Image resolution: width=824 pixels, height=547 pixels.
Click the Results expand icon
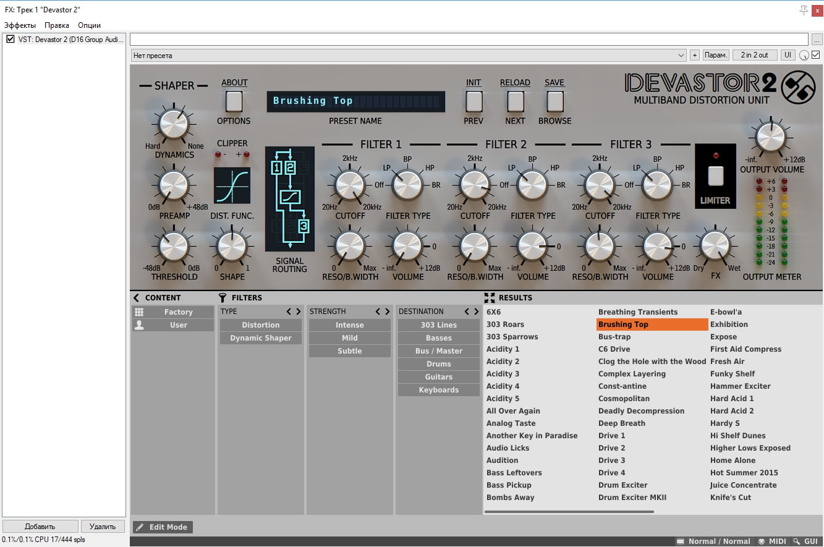click(490, 297)
